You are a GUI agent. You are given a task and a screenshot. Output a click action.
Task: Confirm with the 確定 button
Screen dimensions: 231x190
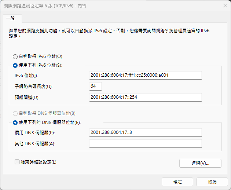pyautogui.click(x=177, y=182)
